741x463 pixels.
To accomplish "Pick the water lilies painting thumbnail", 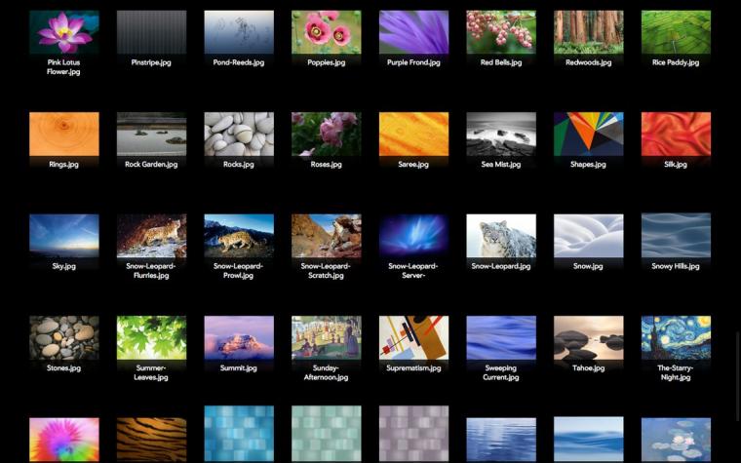I will 676,440.
